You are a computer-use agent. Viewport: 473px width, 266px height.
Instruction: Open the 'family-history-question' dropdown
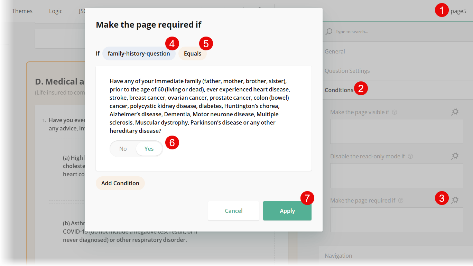click(x=139, y=53)
